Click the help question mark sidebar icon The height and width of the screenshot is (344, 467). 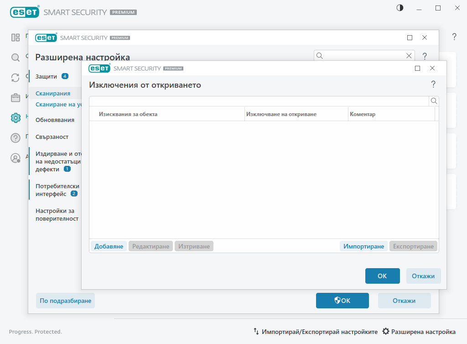(16, 138)
